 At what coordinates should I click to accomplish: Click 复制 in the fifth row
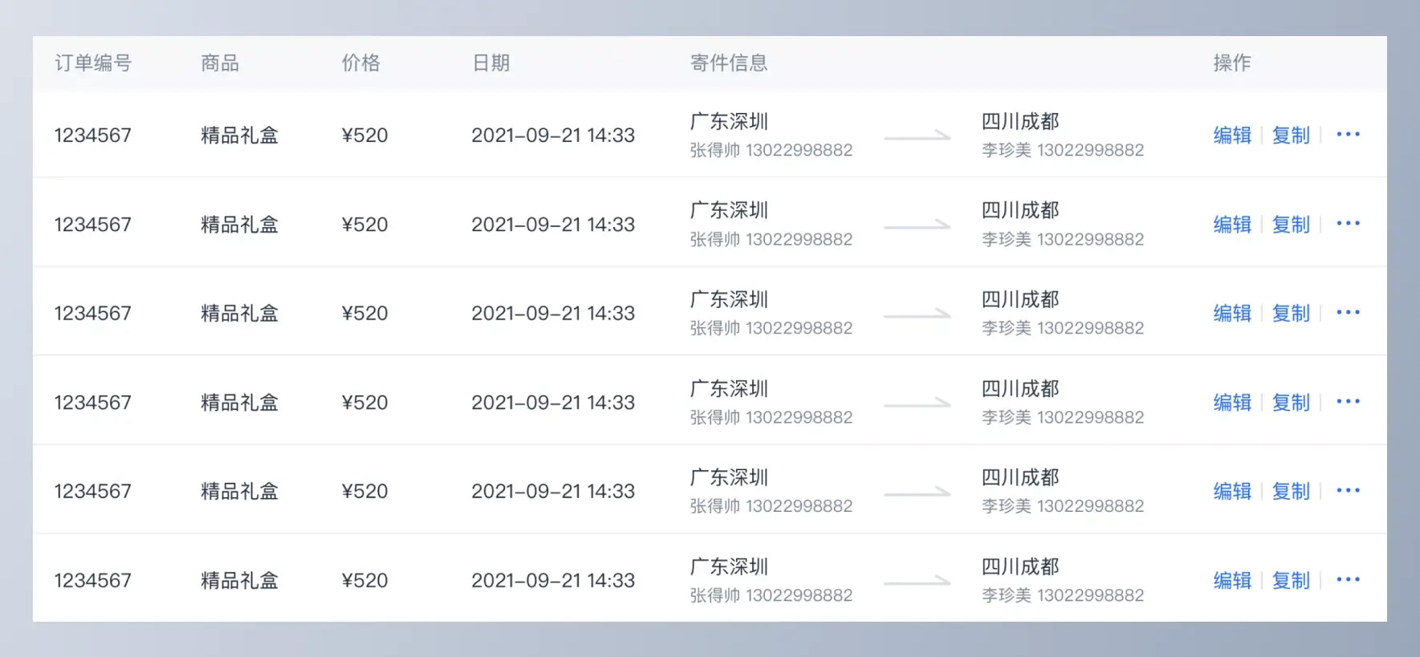pyautogui.click(x=1291, y=491)
